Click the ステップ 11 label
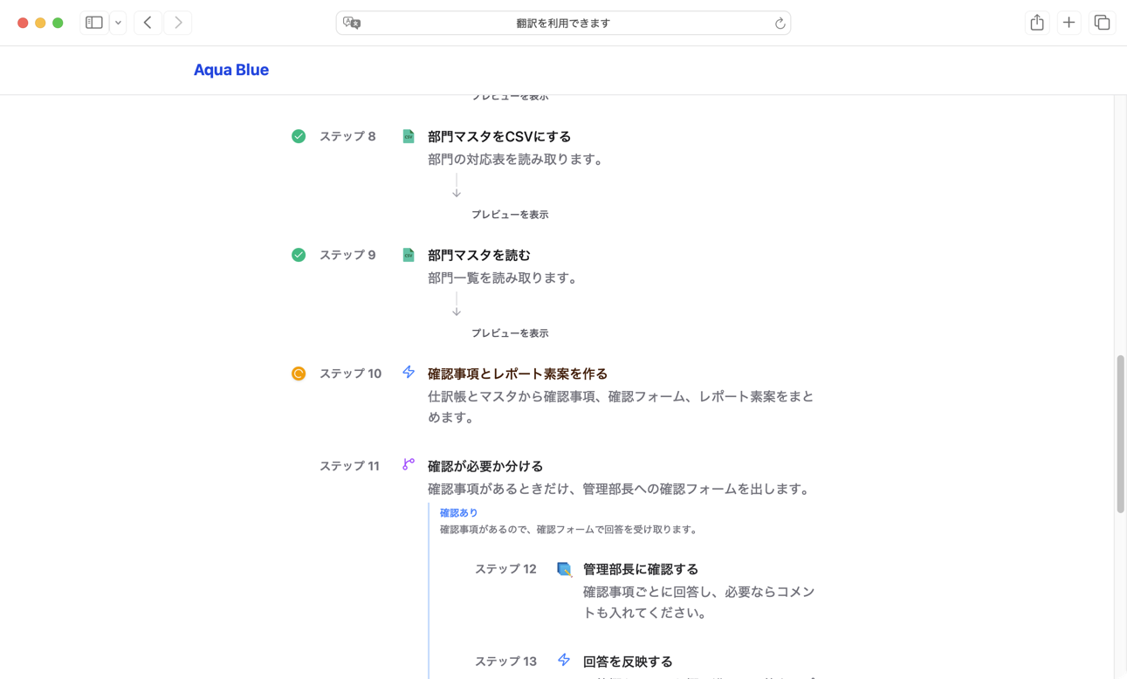1127x679 pixels. click(x=349, y=466)
